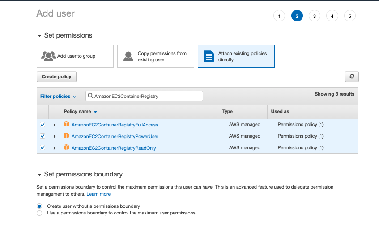
Task: Uncheck the AmazonEC2ContainerRegistryPowerUser policy checkbox
Action: pos(43,136)
